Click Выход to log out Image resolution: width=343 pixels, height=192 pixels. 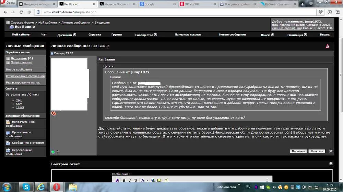tap(324, 35)
